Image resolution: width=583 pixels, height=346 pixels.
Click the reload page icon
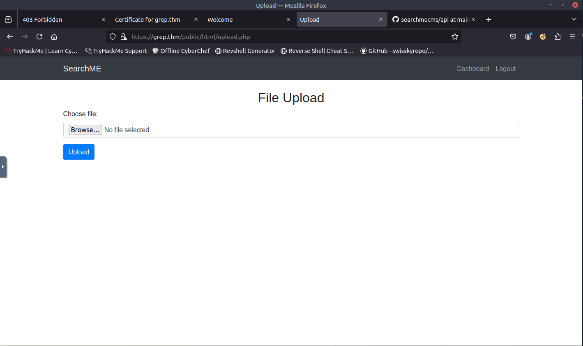39,37
